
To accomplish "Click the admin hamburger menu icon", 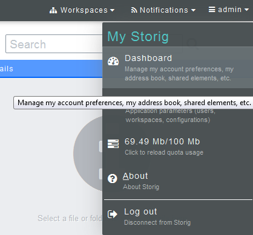I will click(212, 10).
